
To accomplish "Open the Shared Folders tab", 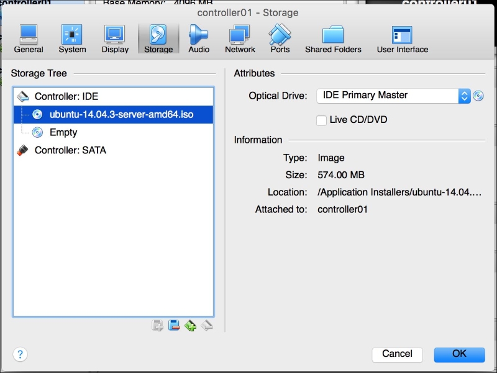I will click(333, 38).
